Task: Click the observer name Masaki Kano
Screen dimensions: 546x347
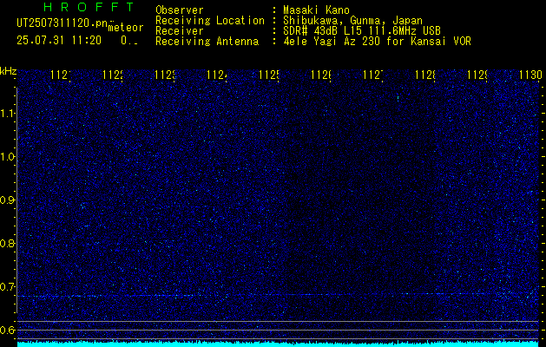Action: [x=316, y=10]
